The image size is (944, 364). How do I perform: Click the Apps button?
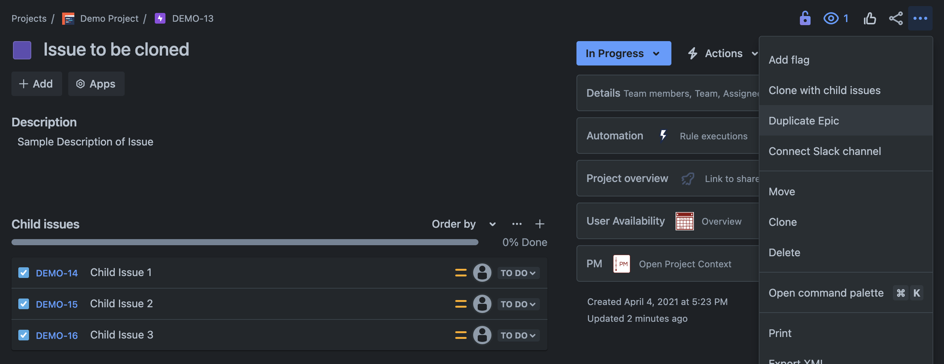click(96, 84)
